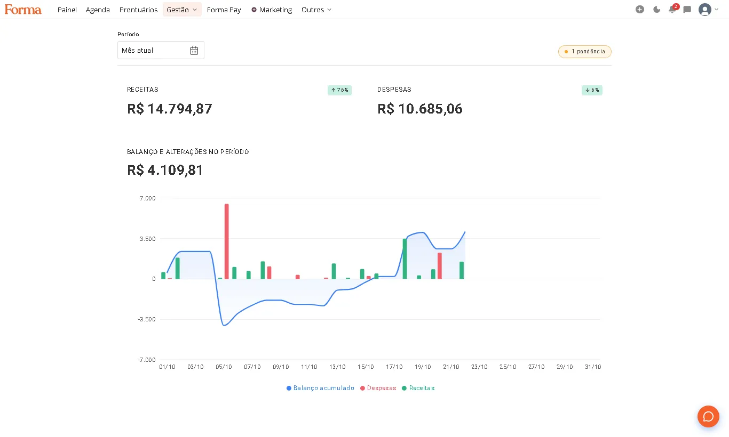Image resolution: width=729 pixels, height=437 pixels.
Task: Open the support chat bubble
Action: pyautogui.click(x=708, y=416)
